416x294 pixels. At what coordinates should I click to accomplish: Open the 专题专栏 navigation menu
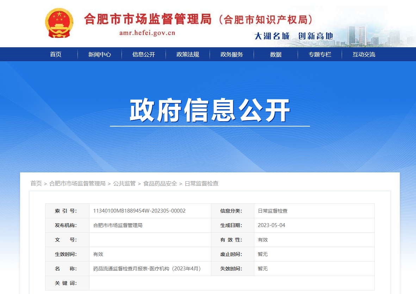coord(319,54)
